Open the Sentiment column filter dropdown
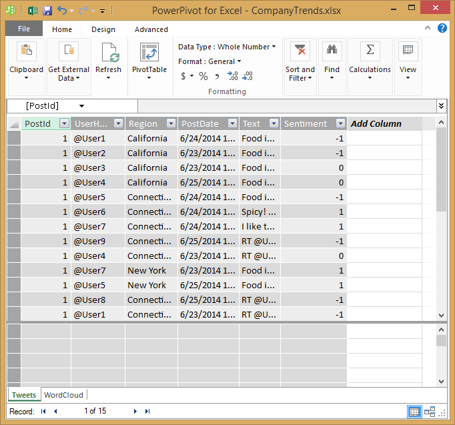455x425 pixels. coord(340,123)
